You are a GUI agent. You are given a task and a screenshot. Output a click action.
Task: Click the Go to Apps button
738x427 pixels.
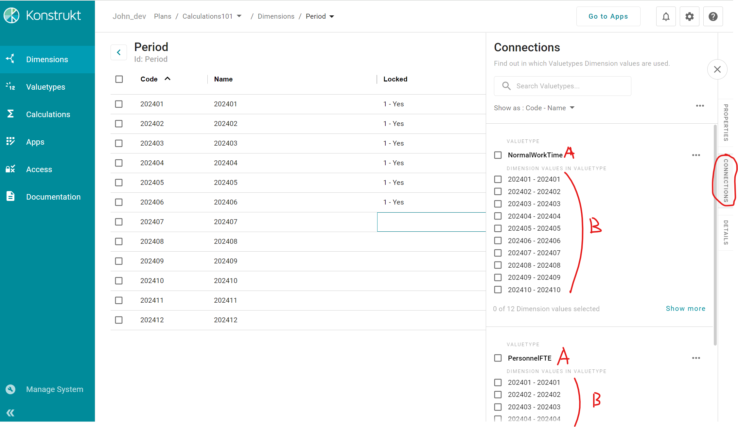coord(608,16)
